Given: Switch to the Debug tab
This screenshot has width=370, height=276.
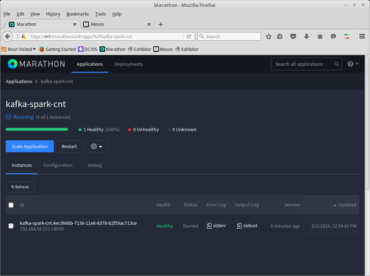Looking at the screenshot, I should point(95,165).
